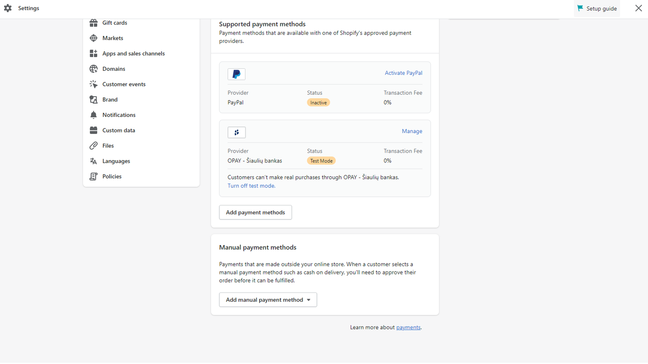Image resolution: width=648 pixels, height=364 pixels.
Task: Click the Settings gear icon
Action: click(x=8, y=8)
